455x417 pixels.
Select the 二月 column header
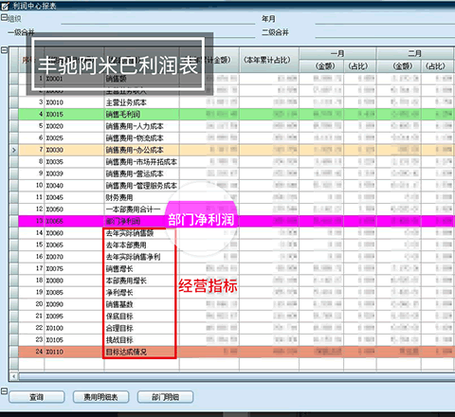pyautogui.click(x=415, y=53)
